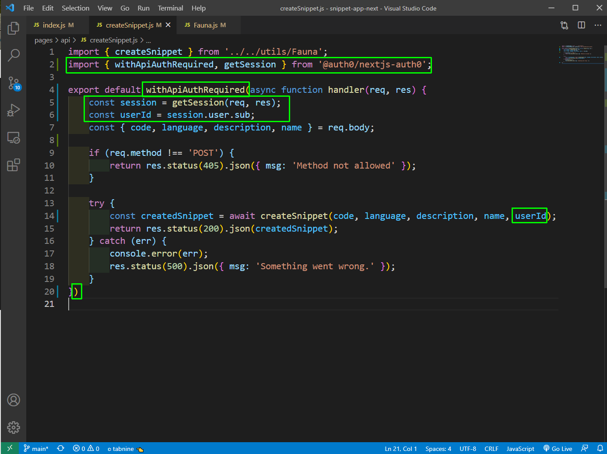Open the Edit menu
607x454 pixels.
[x=48, y=8]
